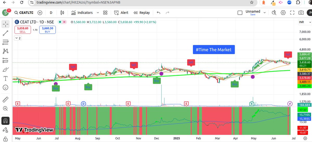Select the crosshair cursor tool
Screen dimensions: 312x142
coord(5,24)
